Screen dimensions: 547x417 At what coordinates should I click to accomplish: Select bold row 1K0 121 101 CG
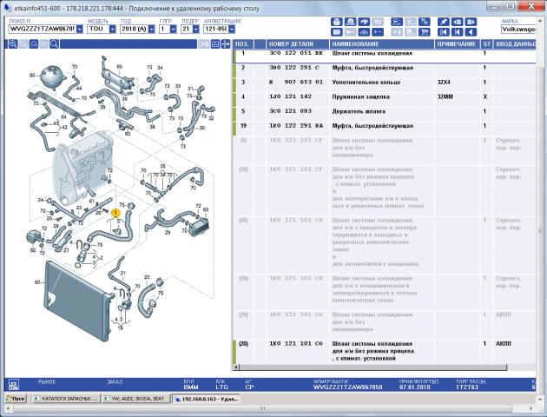click(385, 351)
